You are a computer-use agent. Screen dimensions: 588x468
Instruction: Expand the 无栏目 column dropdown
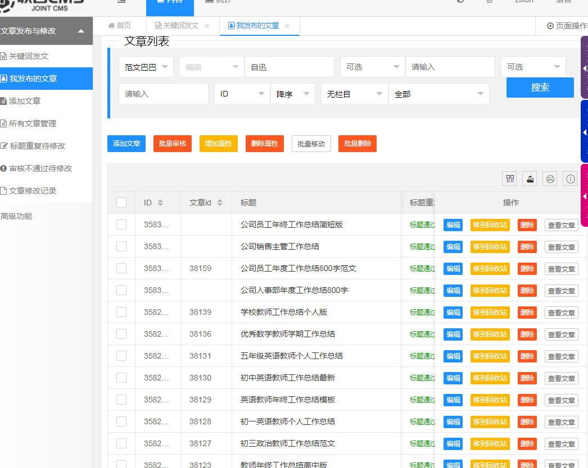(354, 94)
